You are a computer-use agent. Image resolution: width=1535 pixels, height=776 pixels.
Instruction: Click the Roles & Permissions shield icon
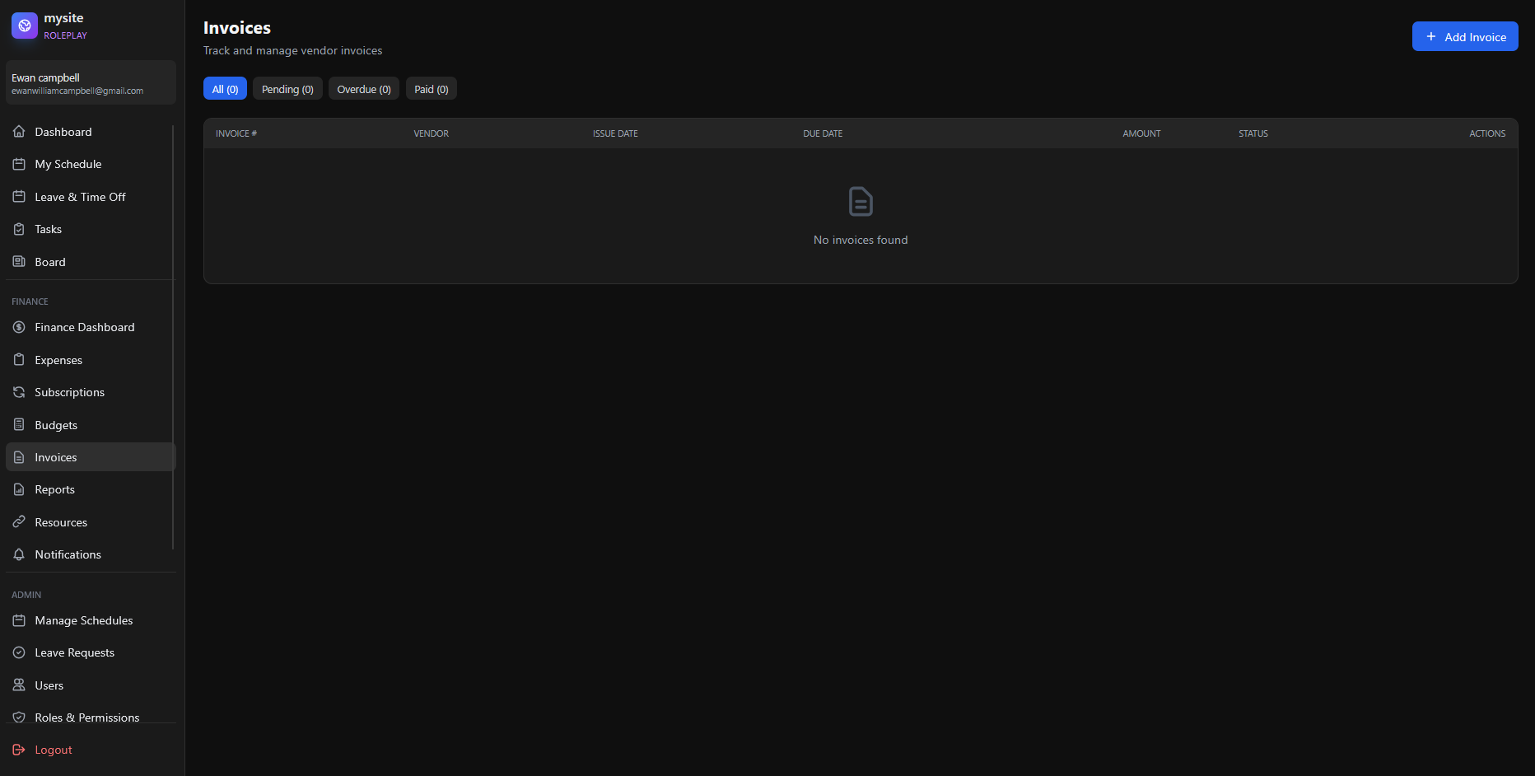pyautogui.click(x=19, y=718)
